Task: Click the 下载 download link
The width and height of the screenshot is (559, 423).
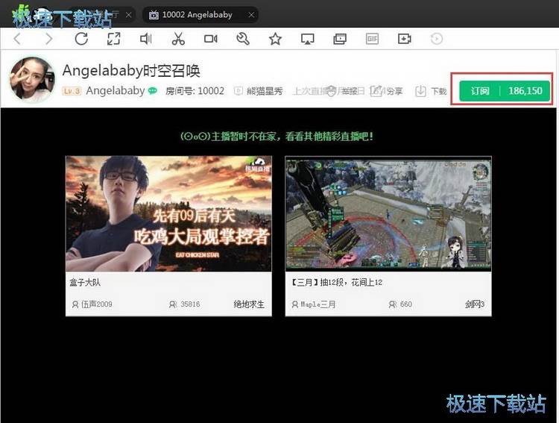Action: (x=431, y=91)
